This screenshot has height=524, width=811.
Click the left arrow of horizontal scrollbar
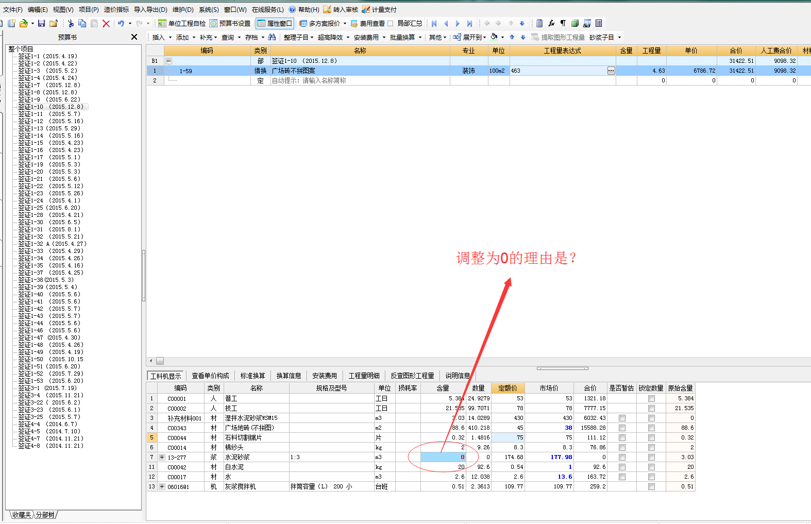(x=151, y=361)
